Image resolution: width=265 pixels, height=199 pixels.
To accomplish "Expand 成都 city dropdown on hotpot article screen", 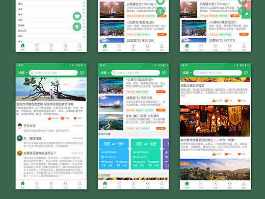I will coord(187,72).
